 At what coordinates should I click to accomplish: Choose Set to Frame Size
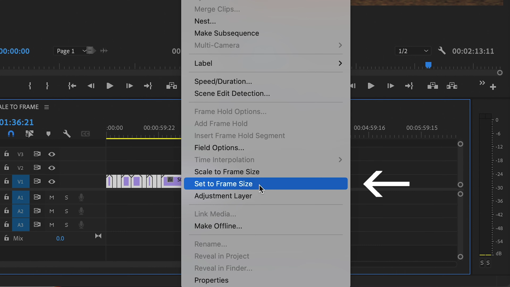[x=266, y=184]
